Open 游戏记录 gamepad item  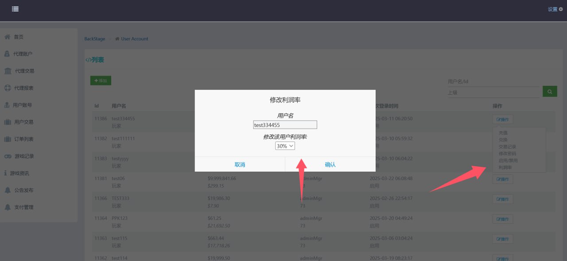23,156
